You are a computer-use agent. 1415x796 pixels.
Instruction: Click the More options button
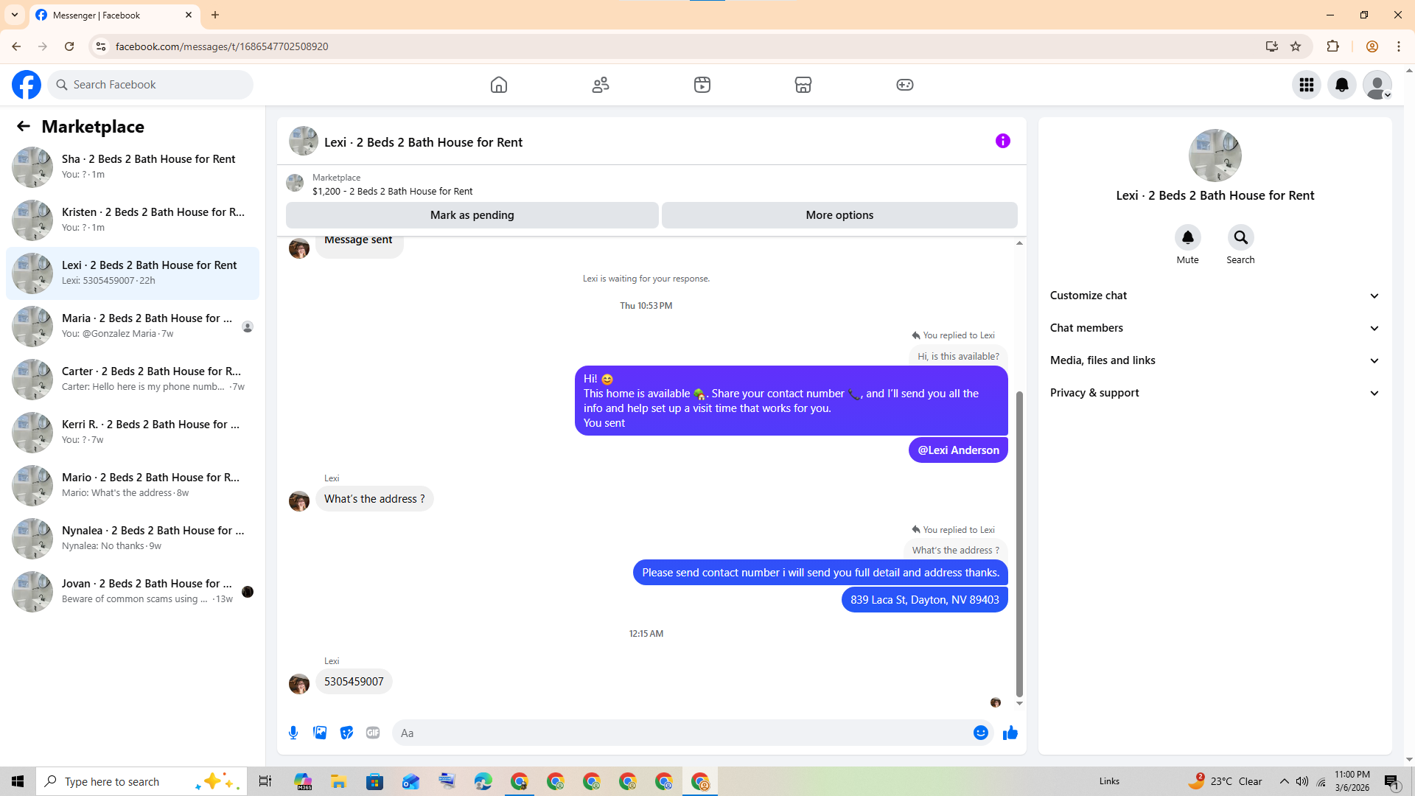(839, 215)
